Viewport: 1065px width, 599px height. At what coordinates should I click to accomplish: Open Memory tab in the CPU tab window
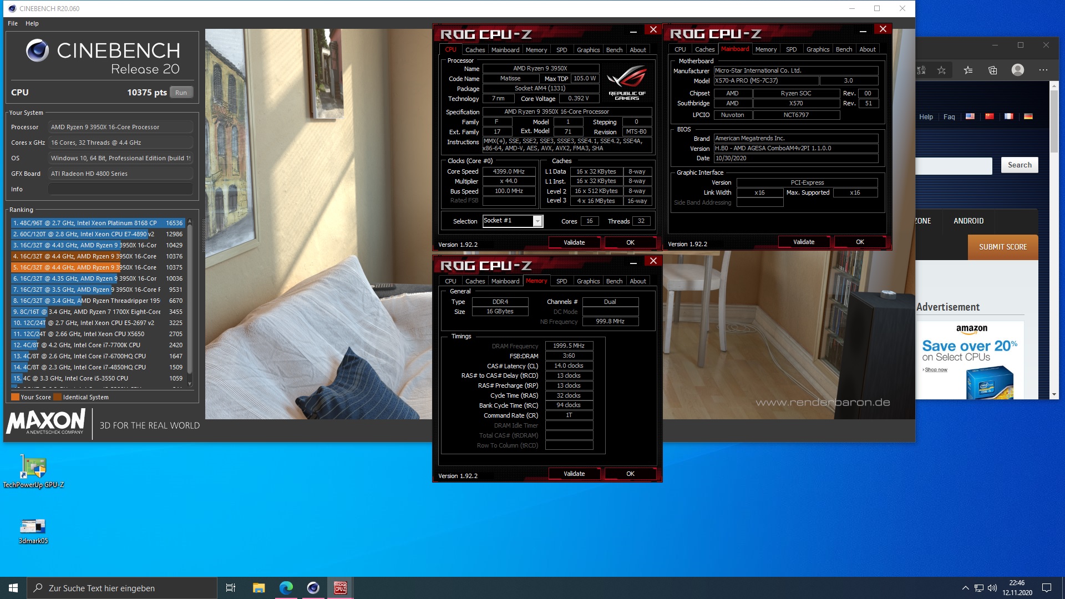click(x=536, y=50)
